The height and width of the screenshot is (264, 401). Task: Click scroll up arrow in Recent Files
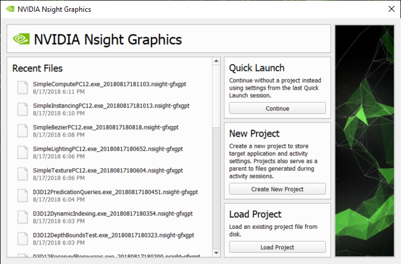(216, 61)
